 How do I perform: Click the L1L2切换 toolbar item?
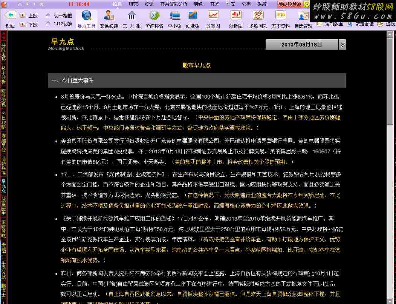[x=60, y=24]
